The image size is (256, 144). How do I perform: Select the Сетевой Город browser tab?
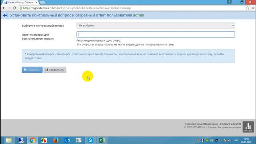coord(20,2)
